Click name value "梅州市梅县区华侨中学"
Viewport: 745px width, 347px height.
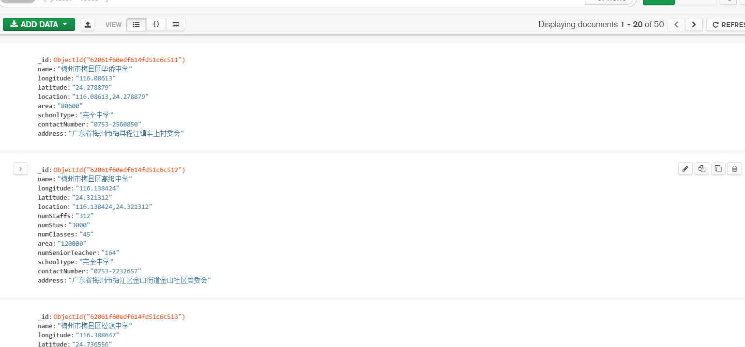click(94, 69)
